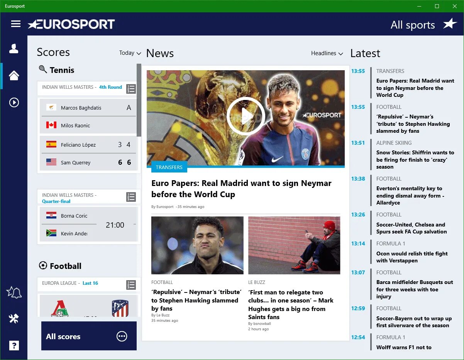The image size is (464, 360).
Task: Open the hamburger navigation menu
Action: [x=16, y=24]
